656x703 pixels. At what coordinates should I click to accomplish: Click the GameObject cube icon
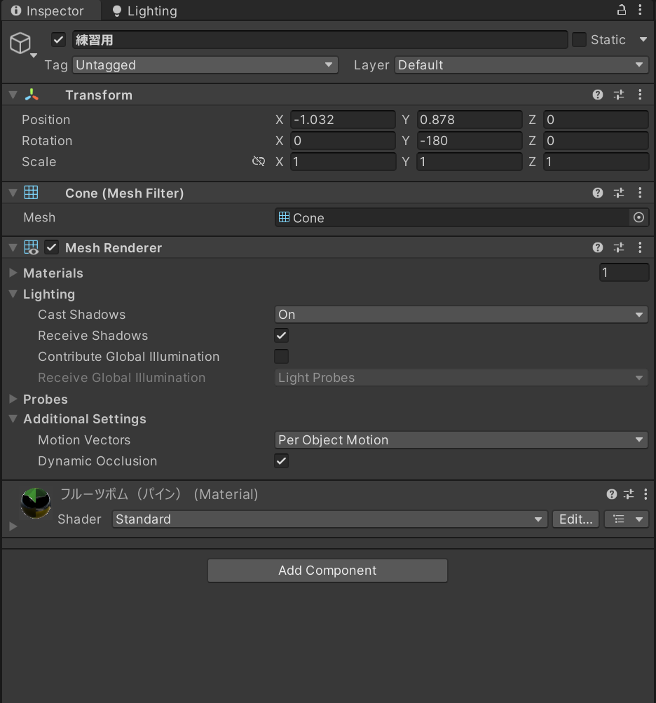[x=20, y=43]
